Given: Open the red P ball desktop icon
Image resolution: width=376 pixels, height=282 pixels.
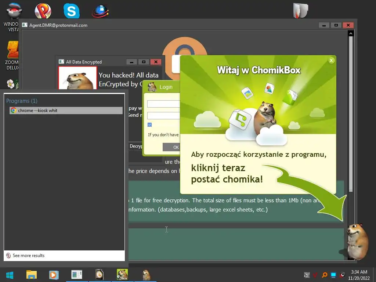Looking at the screenshot, I should (43, 11).
